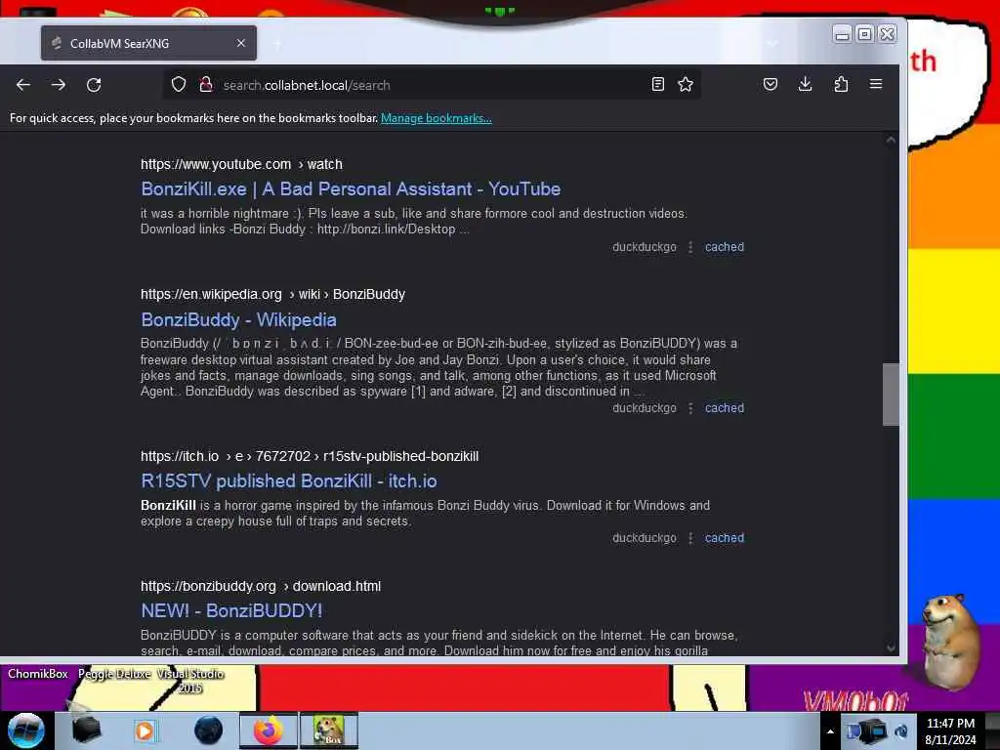Viewport: 1000px width, 750px height.
Task: View site security padlock info
Action: (205, 84)
